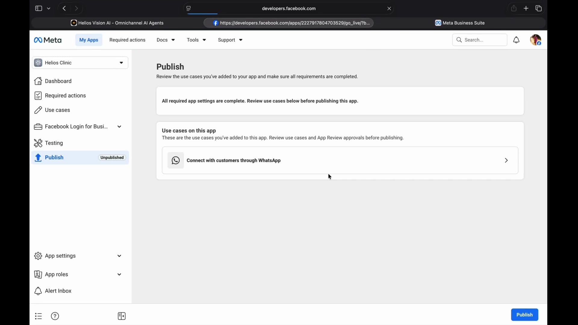The width and height of the screenshot is (578, 325).
Task: Open the Helios Clinic app selector dropdown
Action: point(80,63)
